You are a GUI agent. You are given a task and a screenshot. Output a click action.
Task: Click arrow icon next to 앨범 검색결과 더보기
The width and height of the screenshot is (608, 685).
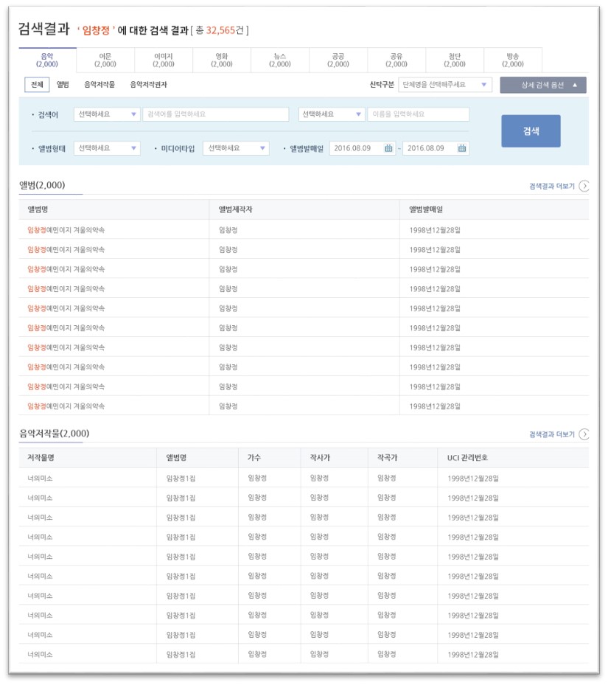tap(584, 186)
